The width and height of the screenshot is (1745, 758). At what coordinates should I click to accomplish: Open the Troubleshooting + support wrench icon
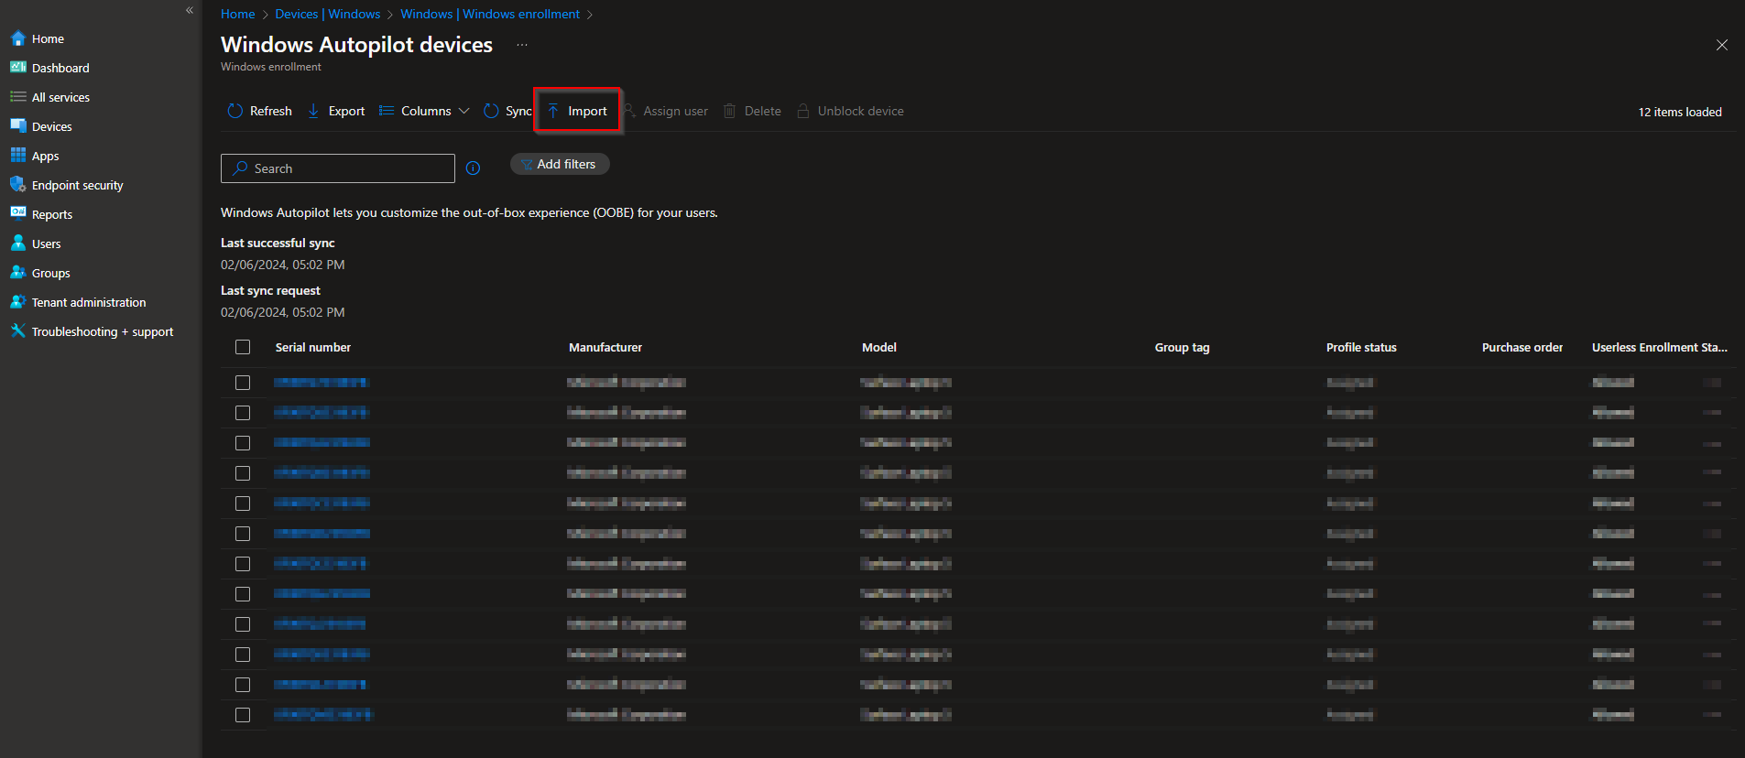point(18,331)
